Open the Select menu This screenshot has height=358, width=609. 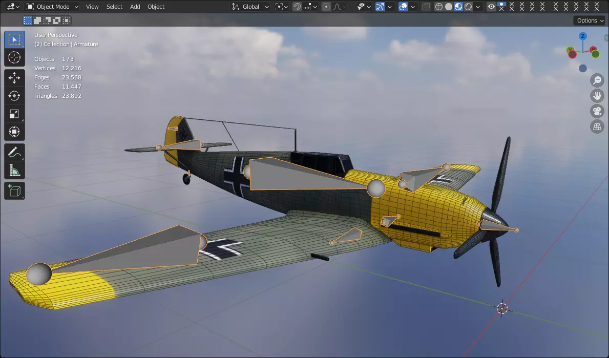tap(114, 7)
